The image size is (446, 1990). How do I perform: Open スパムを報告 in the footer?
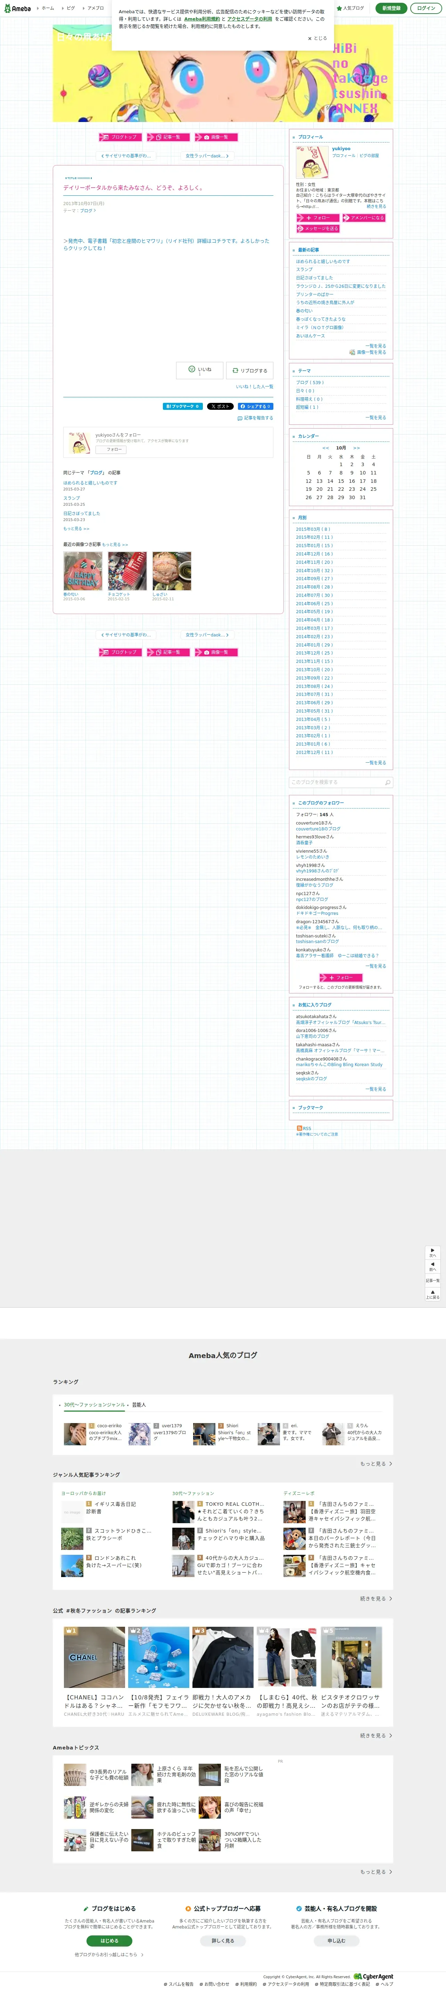point(179,1984)
